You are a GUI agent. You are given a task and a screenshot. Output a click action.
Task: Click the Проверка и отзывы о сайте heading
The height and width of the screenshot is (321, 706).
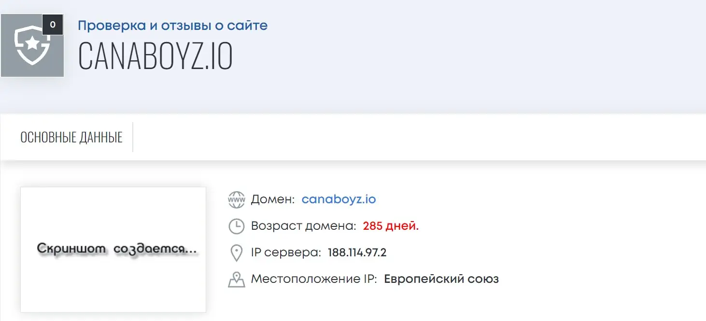(x=172, y=25)
